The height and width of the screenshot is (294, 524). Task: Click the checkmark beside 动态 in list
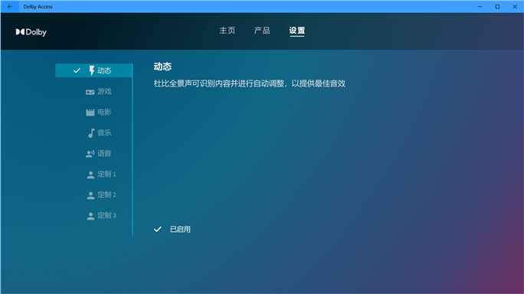(77, 70)
